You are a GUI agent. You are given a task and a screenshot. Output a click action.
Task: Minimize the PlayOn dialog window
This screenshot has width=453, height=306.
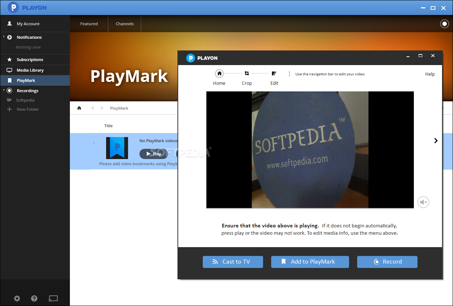tap(408, 56)
